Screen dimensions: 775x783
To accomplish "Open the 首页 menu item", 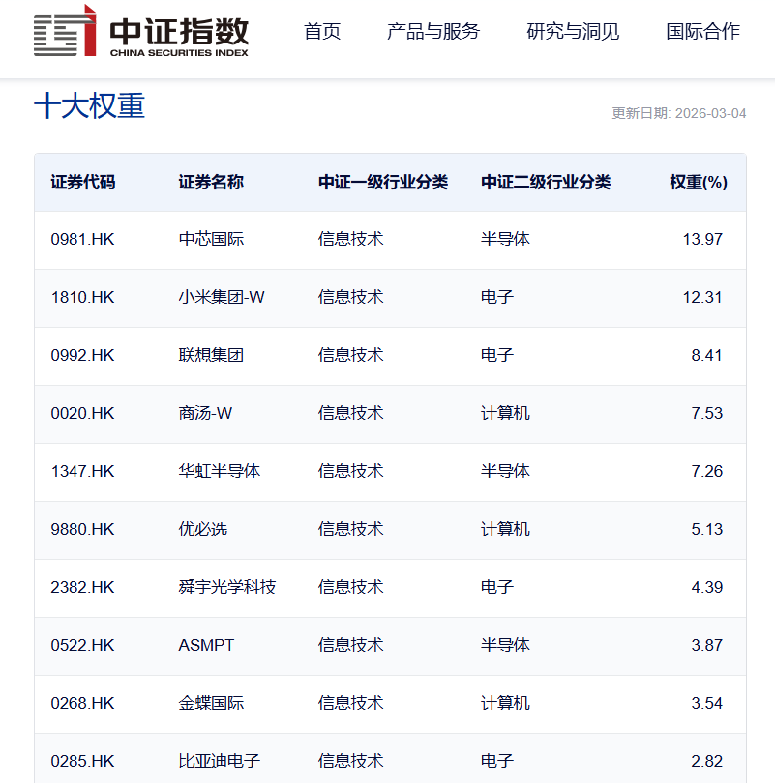I will [322, 32].
